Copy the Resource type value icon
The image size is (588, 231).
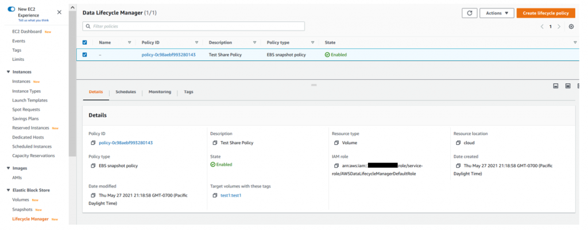coord(336,143)
